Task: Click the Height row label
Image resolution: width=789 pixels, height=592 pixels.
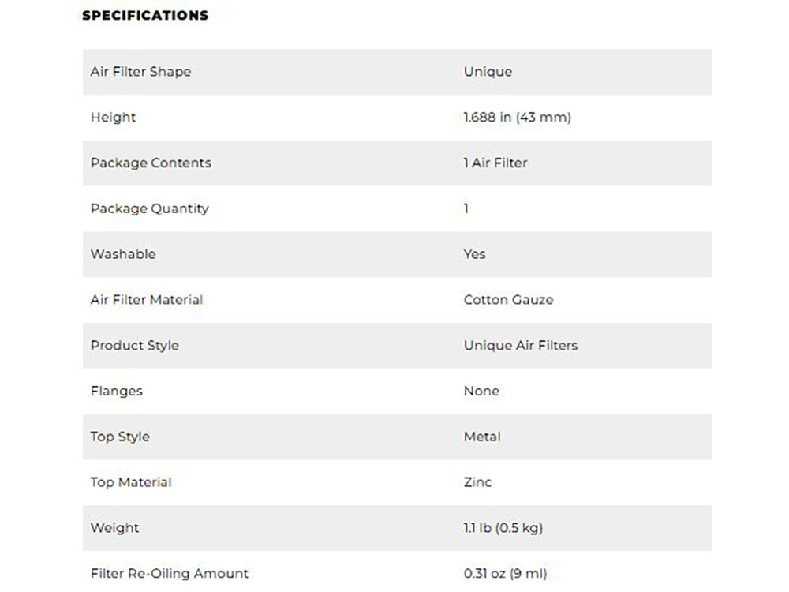Action: (x=113, y=118)
